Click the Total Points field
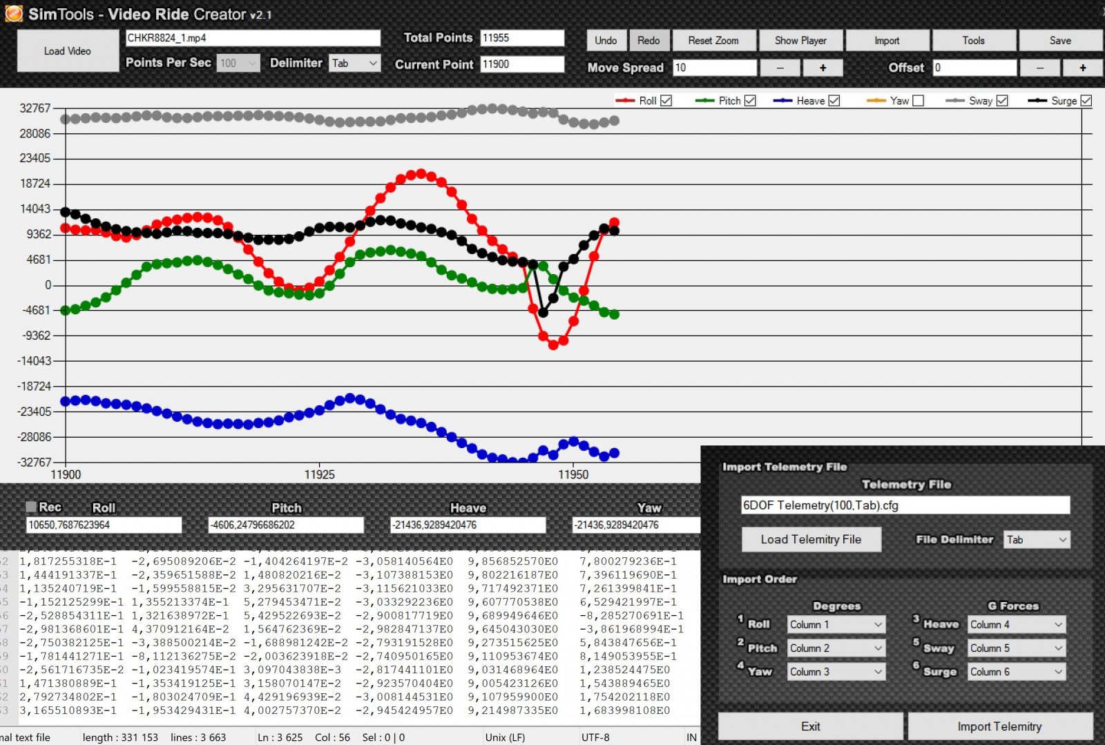This screenshot has width=1105, height=745. (x=522, y=38)
